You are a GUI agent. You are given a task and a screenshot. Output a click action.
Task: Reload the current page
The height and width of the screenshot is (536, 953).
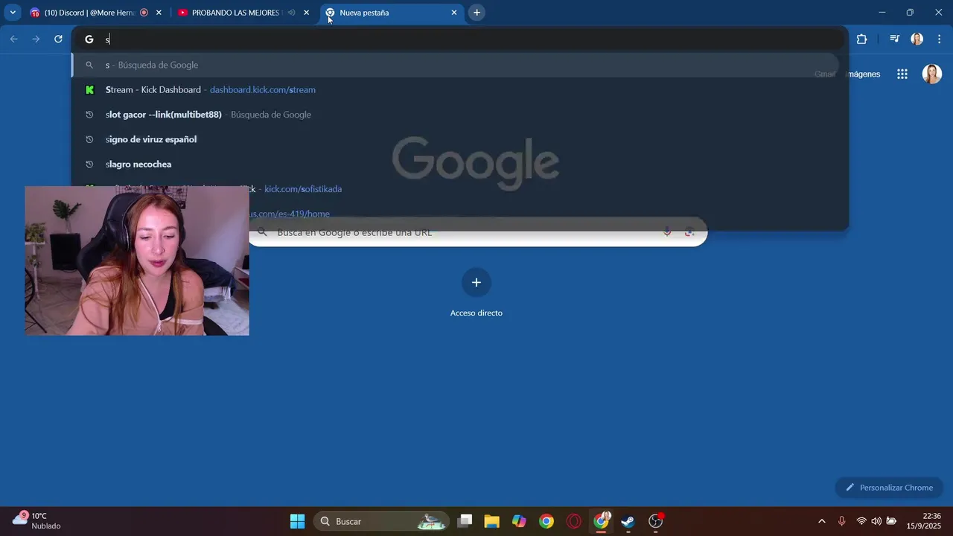coord(58,39)
